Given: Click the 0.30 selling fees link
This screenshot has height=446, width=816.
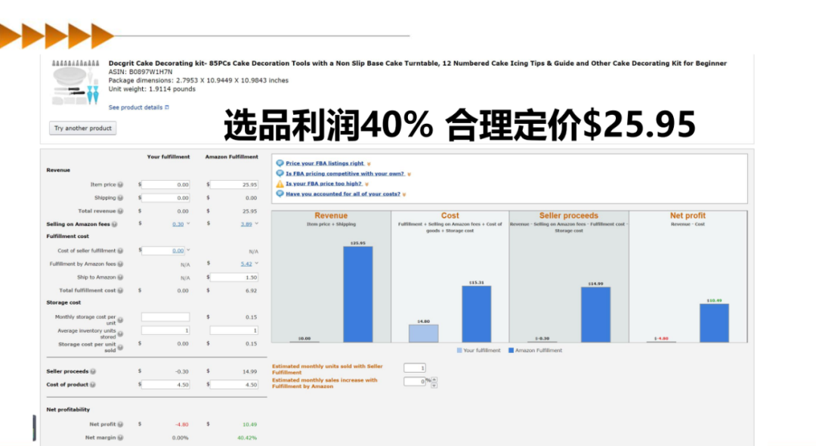Looking at the screenshot, I should pos(178,225).
